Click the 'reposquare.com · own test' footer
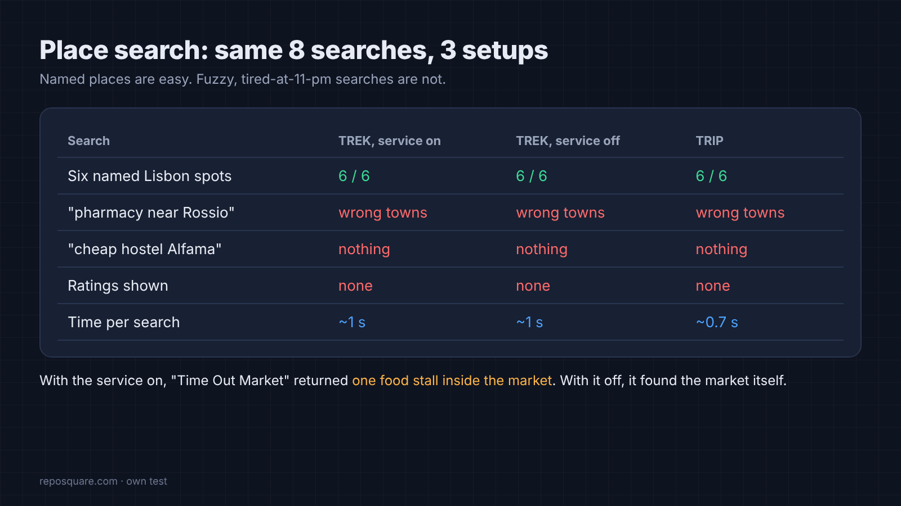This screenshot has width=901, height=506. 103,481
